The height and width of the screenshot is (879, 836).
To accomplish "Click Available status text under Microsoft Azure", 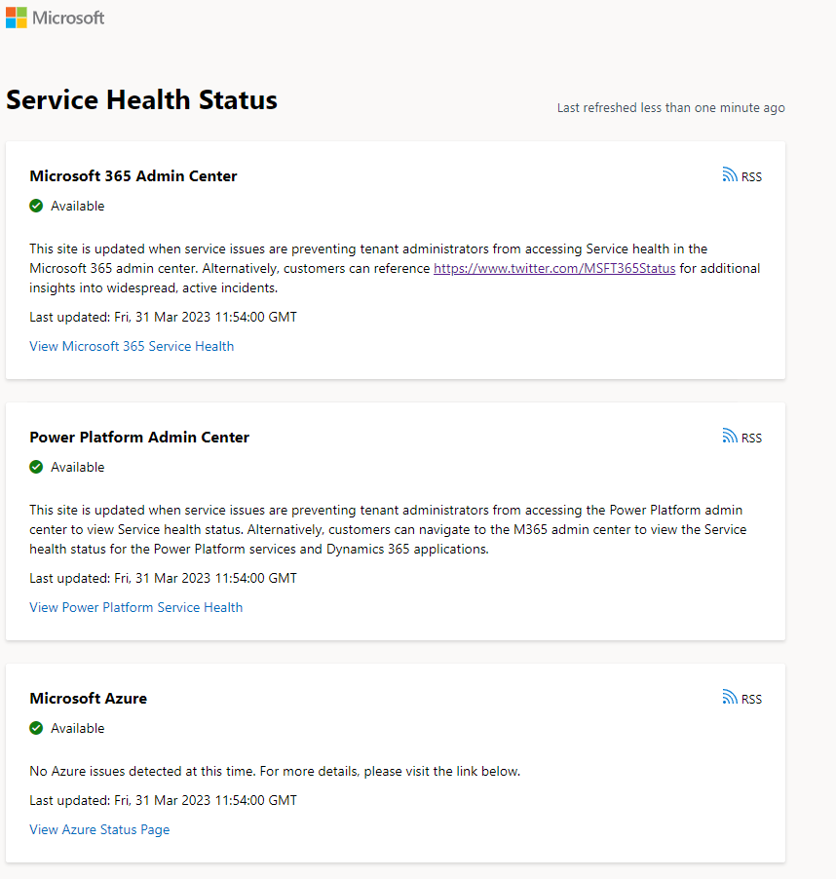I will click(x=78, y=728).
